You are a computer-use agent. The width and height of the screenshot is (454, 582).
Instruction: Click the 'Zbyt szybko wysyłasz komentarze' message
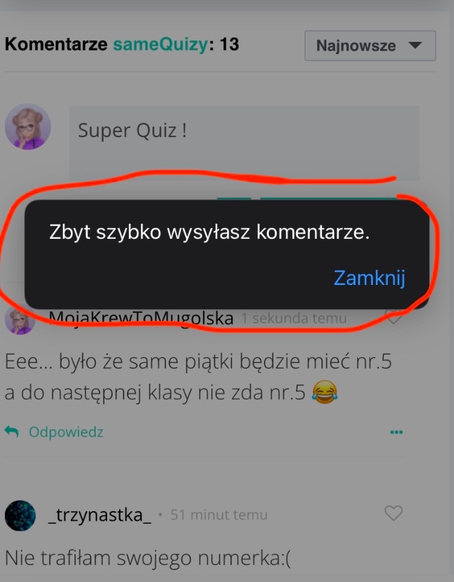[x=209, y=232]
